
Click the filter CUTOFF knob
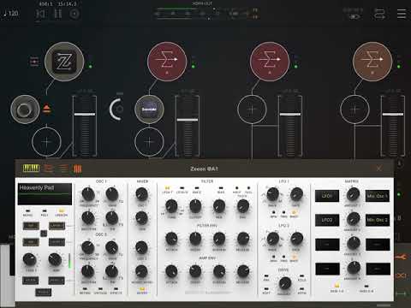click(x=195, y=206)
